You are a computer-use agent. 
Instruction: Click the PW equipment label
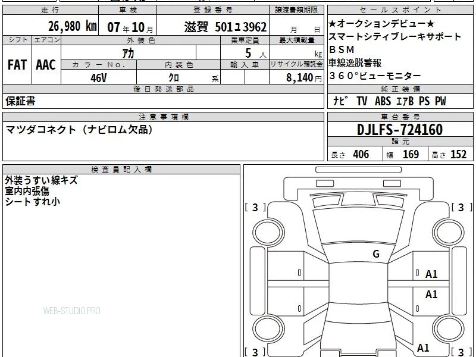[440, 101]
